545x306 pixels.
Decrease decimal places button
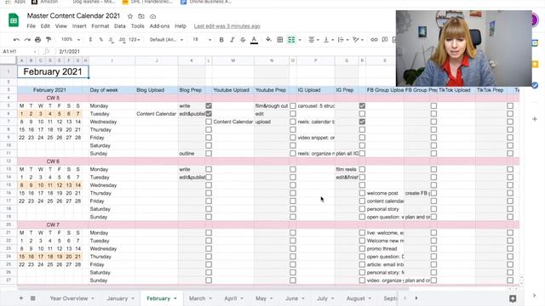click(112, 40)
